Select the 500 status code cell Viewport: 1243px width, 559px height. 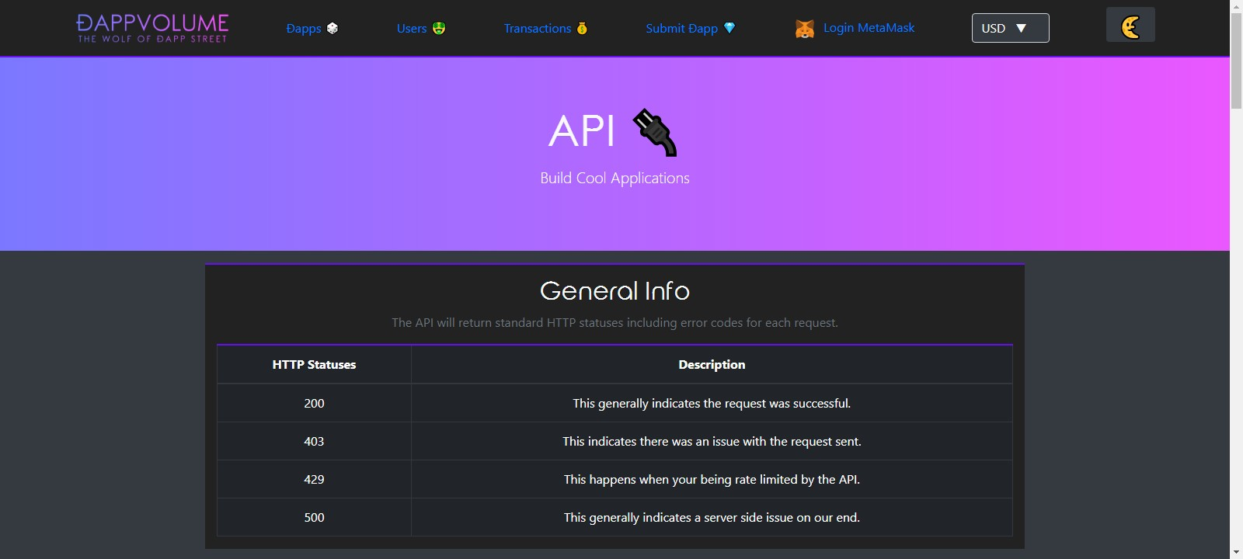click(x=314, y=517)
